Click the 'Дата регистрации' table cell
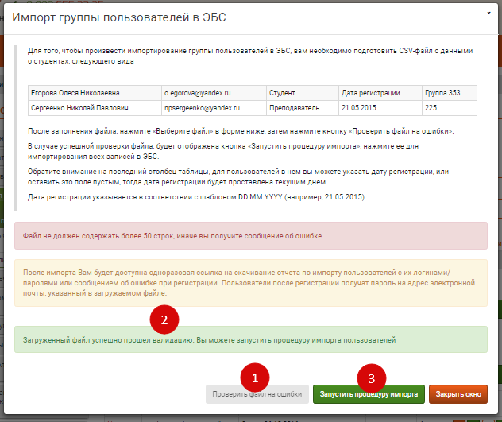Image resolution: width=502 pixels, height=422 pixels. tap(379, 92)
